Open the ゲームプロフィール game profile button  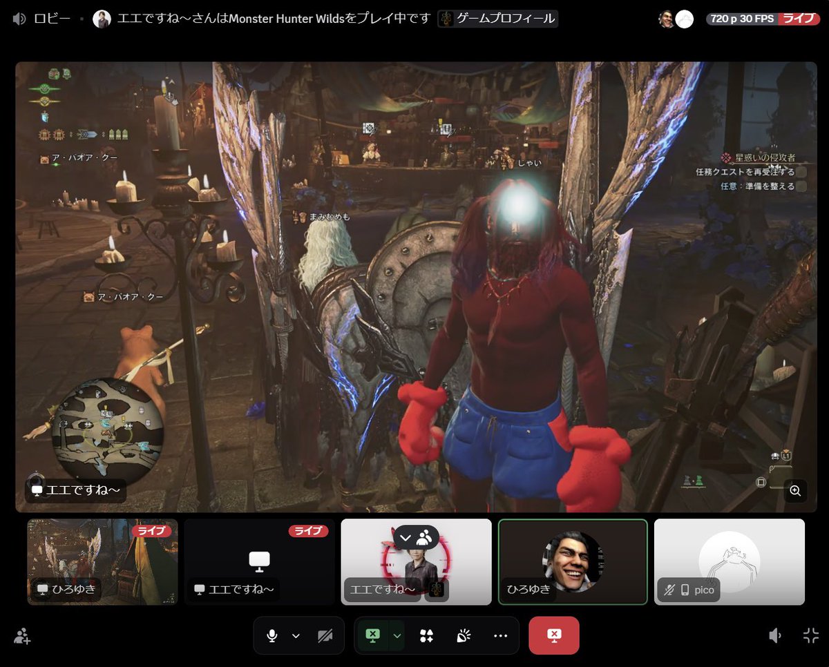[498, 19]
